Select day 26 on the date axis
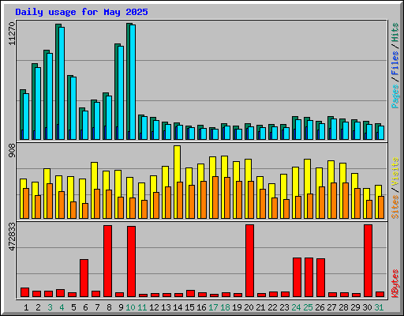 [320, 307]
